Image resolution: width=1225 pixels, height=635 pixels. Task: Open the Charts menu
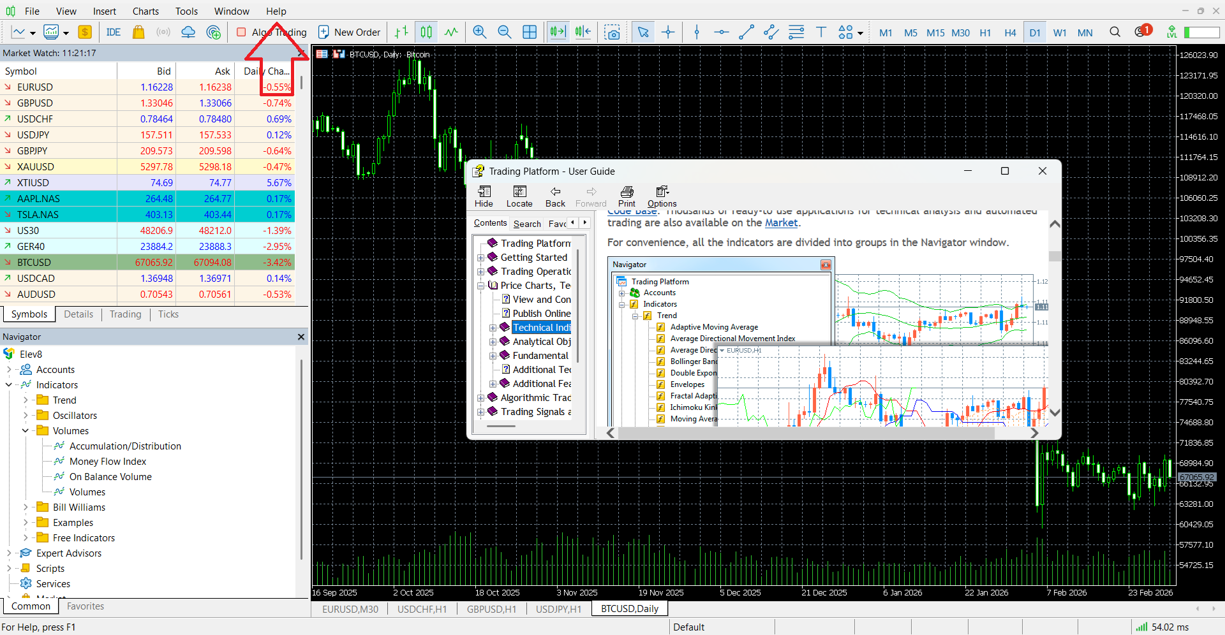click(145, 11)
